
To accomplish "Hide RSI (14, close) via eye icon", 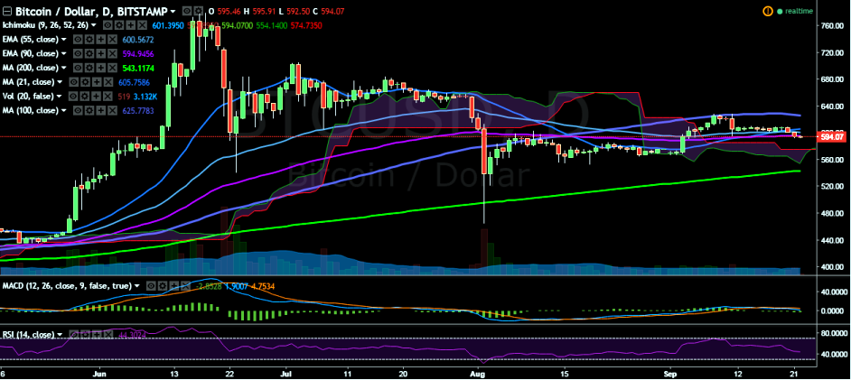I will tap(74, 335).
